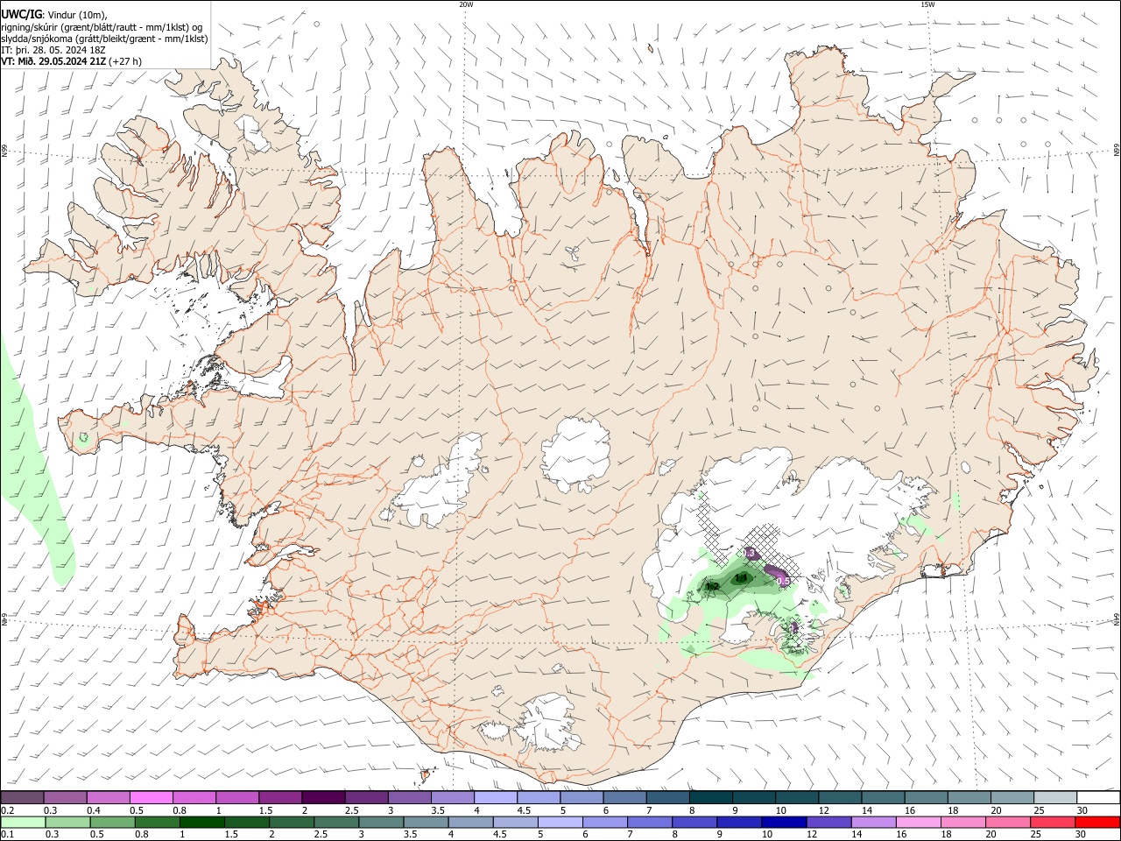The height and width of the screenshot is (841, 1121).
Task: Click the 'slydda/snjókoma' legend description line
Action: (x=104, y=39)
